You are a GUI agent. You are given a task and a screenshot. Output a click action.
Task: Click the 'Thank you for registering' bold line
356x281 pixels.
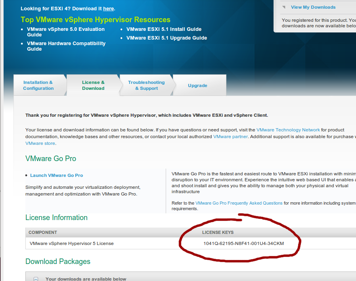point(147,115)
